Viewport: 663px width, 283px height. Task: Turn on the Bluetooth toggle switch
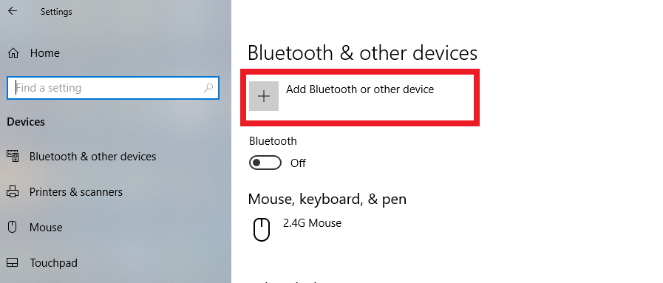pos(265,163)
